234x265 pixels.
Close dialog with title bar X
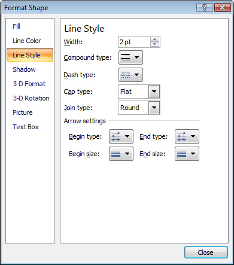pos(222,8)
